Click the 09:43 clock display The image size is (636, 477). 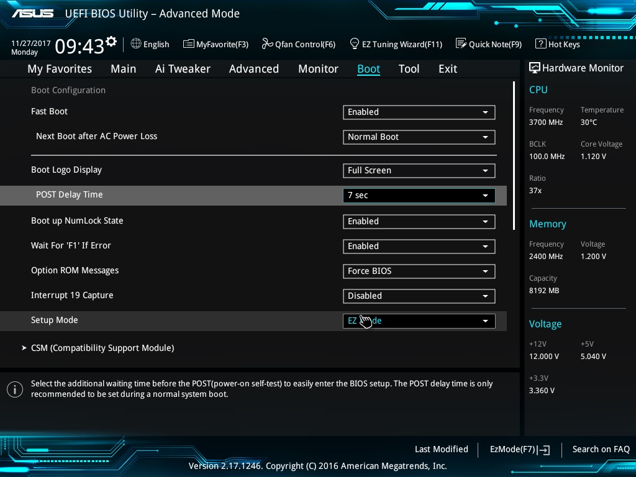[79, 46]
